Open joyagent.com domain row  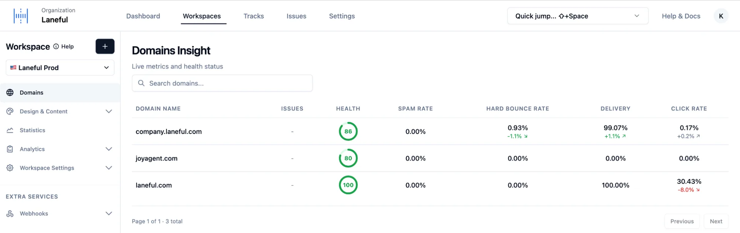coord(430,158)
